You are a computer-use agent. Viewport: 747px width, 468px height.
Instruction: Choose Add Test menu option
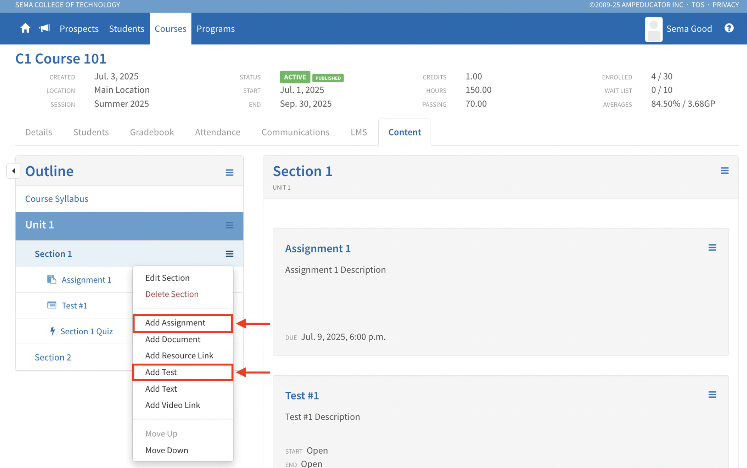click(x=161, y=372)
